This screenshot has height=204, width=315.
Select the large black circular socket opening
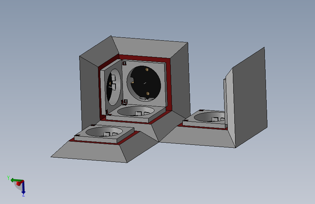coord(144,83)
